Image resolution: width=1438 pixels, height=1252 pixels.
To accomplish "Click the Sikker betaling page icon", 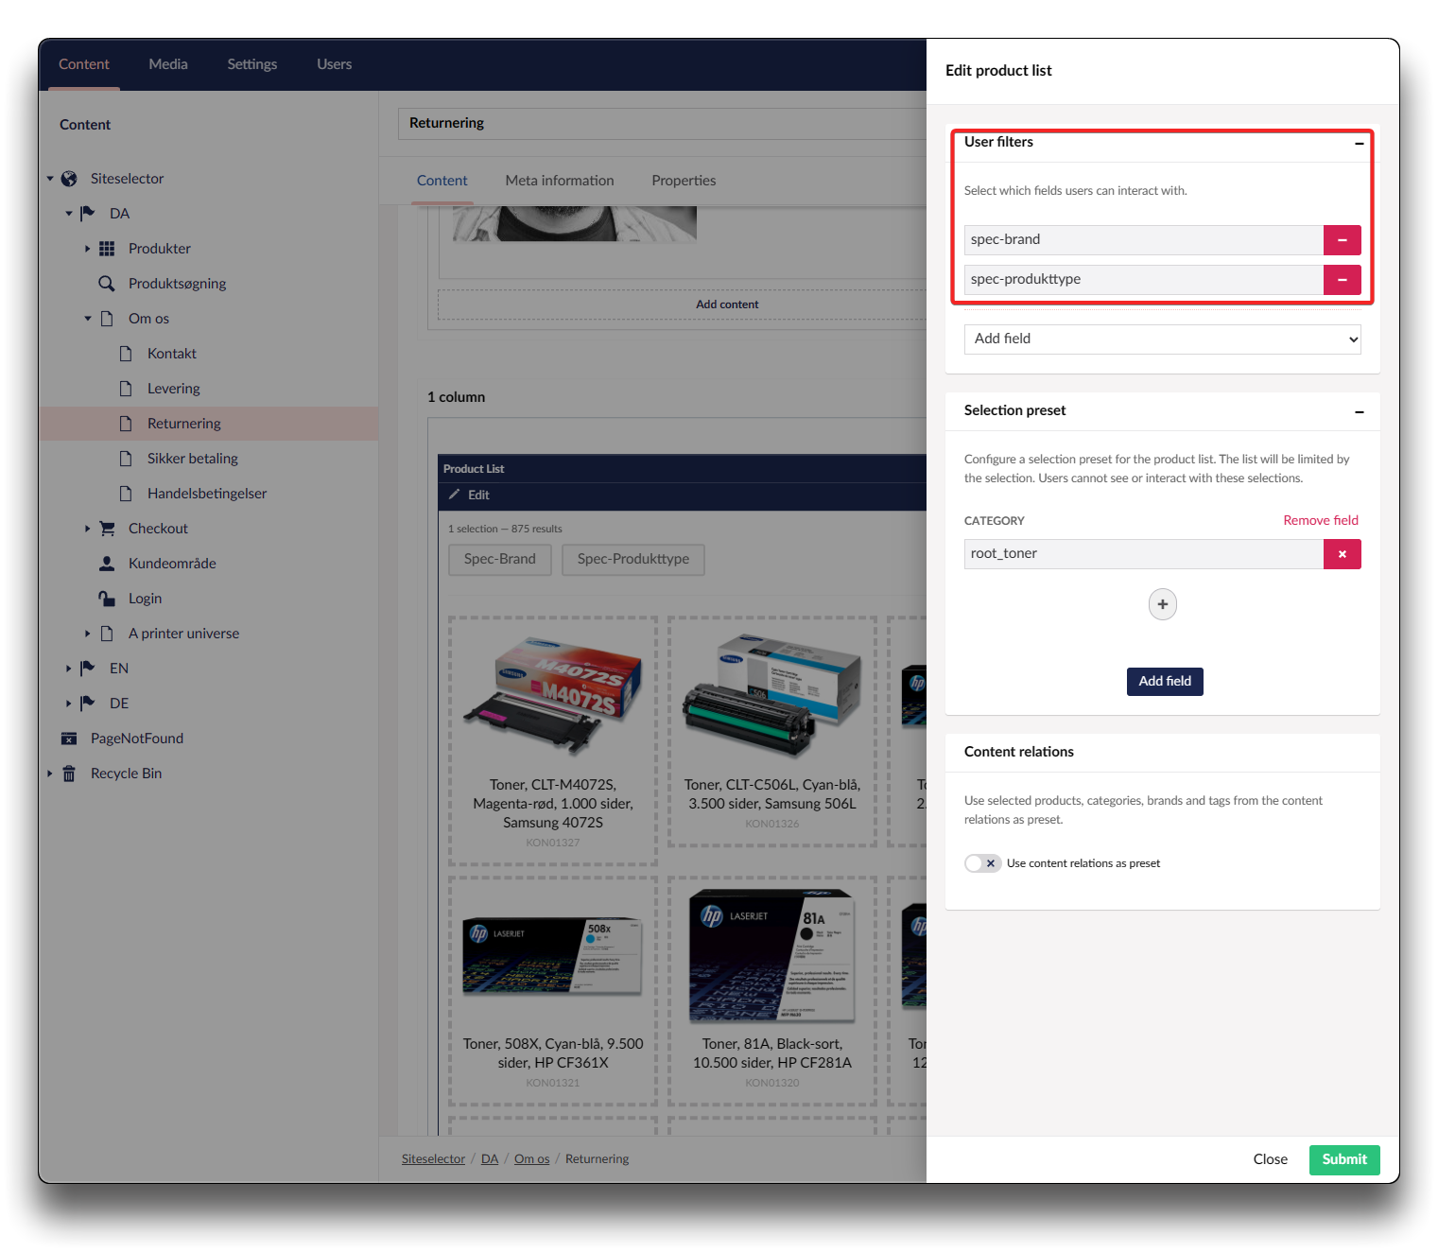I will coord(126,459).
